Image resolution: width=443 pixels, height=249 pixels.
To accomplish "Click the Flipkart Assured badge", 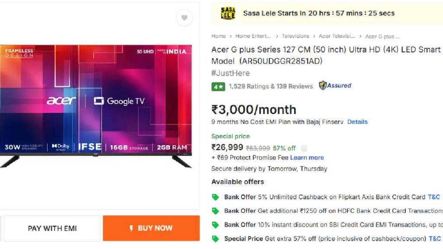I will [x=335, y=86].
